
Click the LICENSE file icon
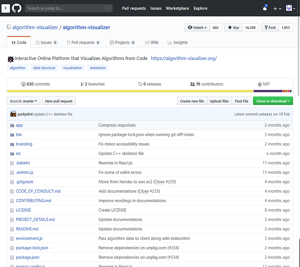tap(12, 210)
